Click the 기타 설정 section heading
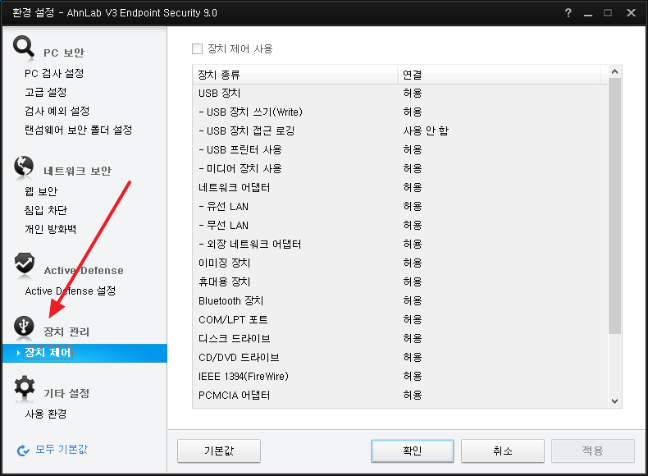Viewport: 648px width, 476px height. [66, 393]
